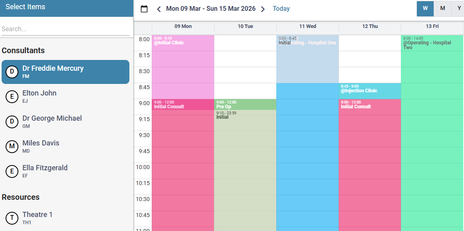Open the calendar date picker icon
This screenshot has width=464, height=231.
(x=144, y=8)
